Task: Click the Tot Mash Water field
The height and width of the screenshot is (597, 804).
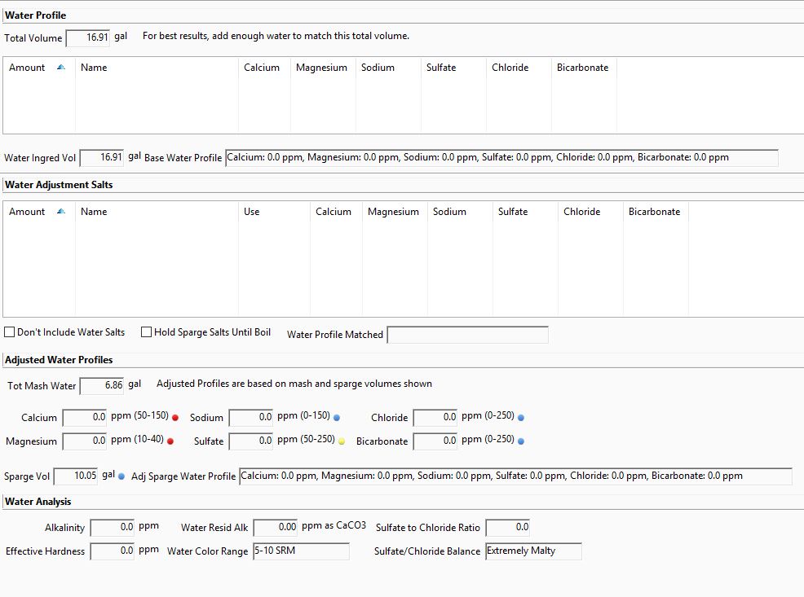Action: [x=102, y=385]
